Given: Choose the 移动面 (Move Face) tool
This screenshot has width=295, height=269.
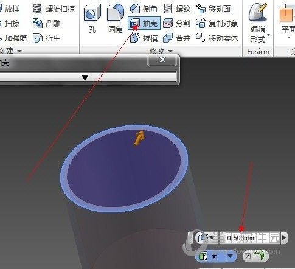Looking at the screenshot, I should (213, 9).
